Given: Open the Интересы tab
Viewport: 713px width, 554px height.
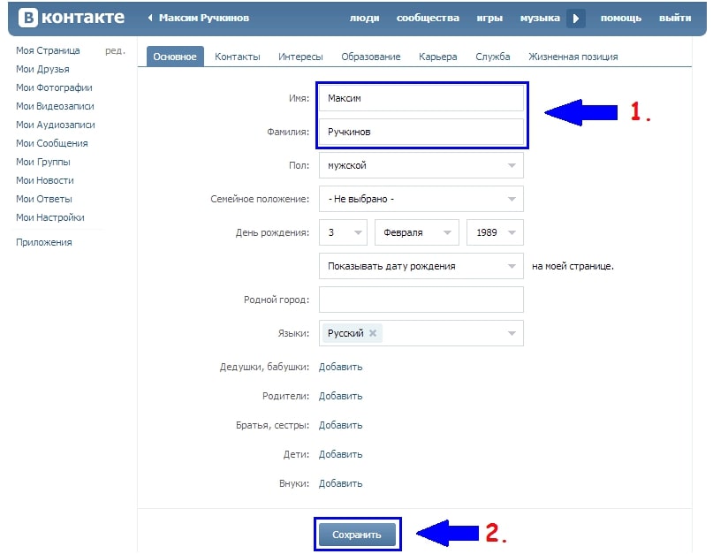Looking at the screenshot, I should [300, 57].
